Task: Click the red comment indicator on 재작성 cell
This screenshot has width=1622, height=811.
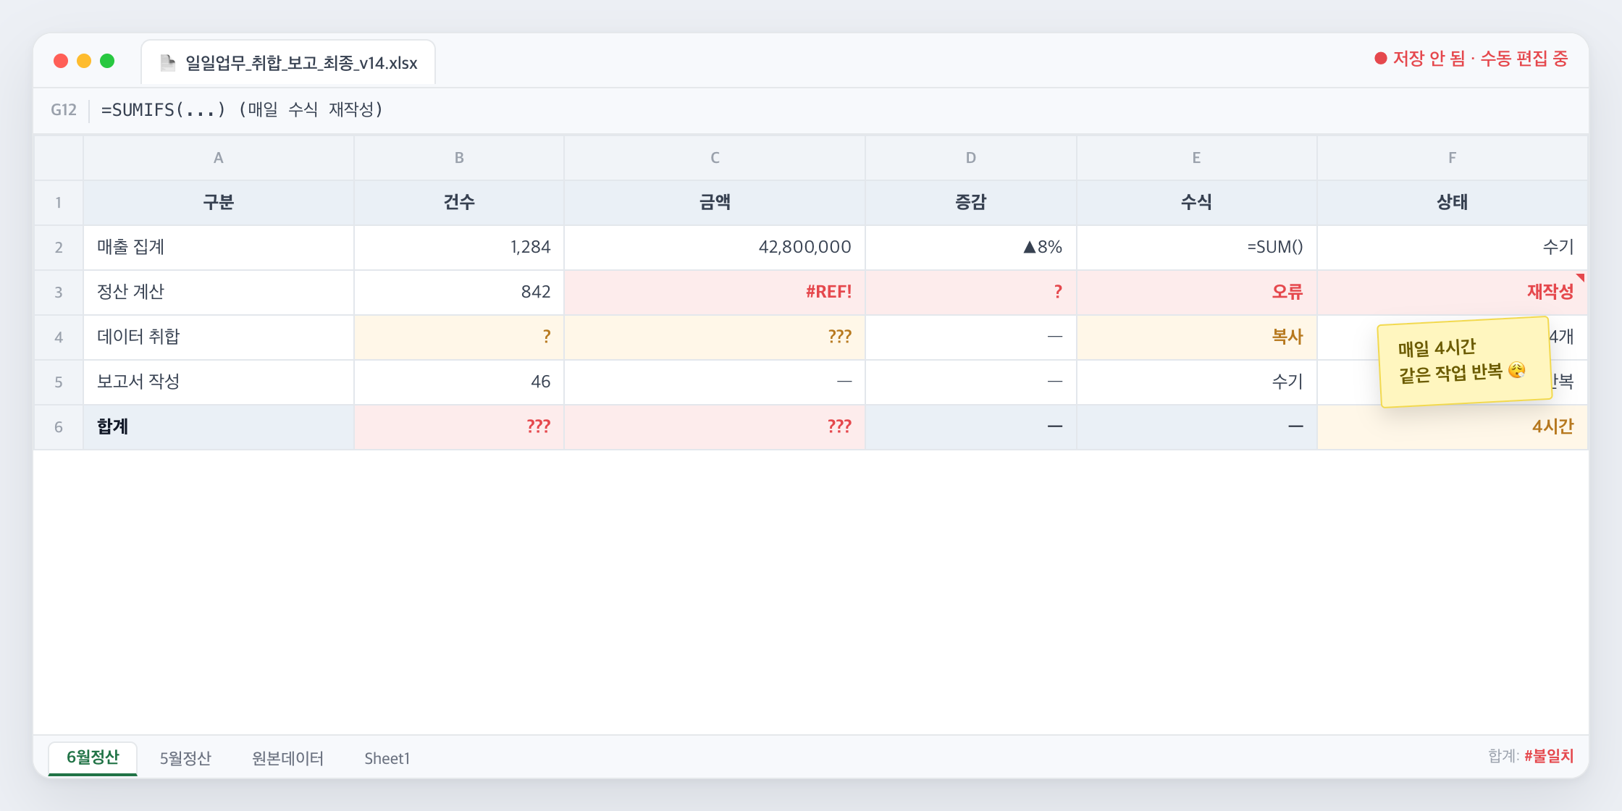Action: click(x=1581, y=277)
